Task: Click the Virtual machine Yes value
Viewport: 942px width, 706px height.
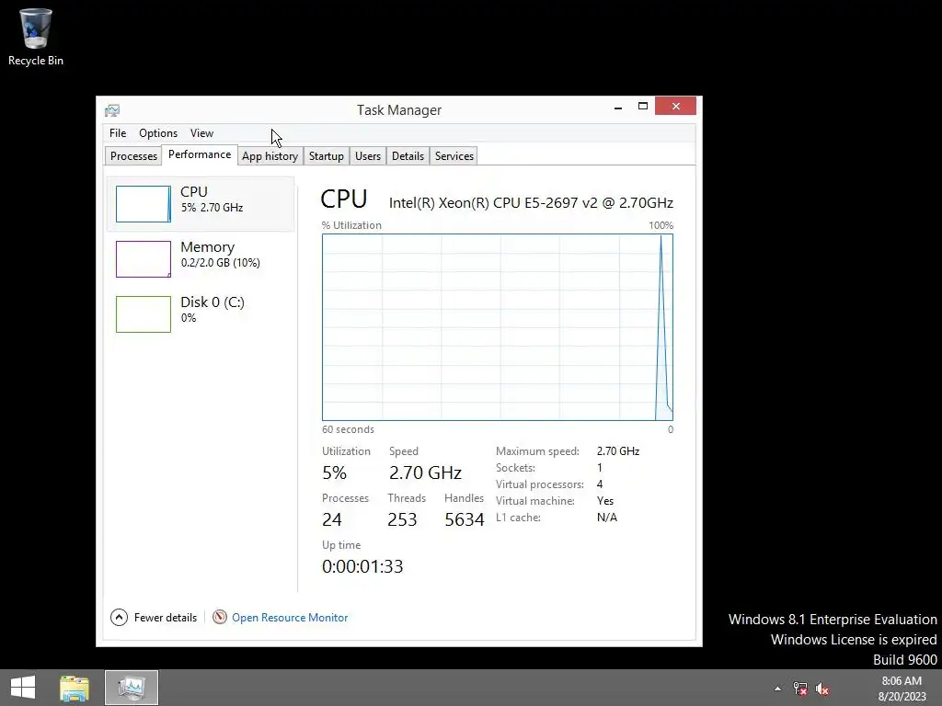Action: click(605, 501)
